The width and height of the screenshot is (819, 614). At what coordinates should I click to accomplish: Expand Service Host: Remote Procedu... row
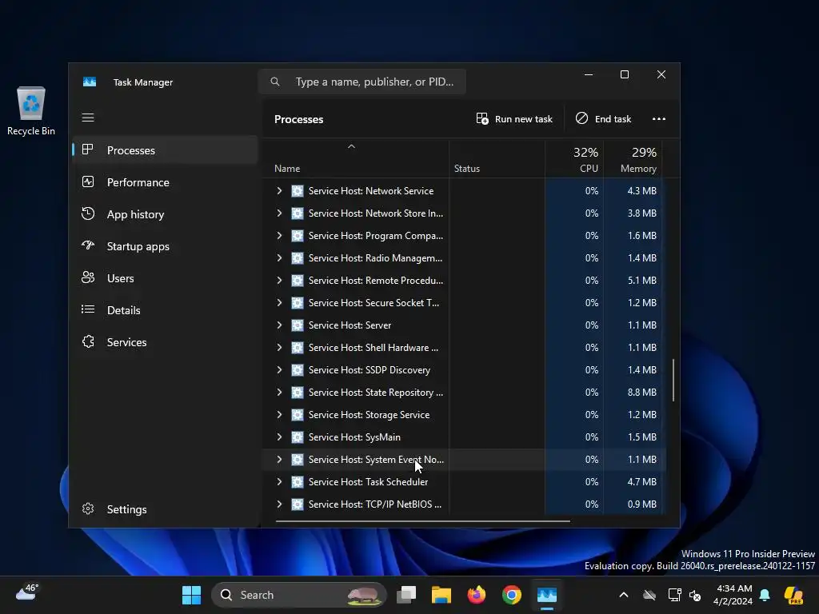click(x=279, y=281)
